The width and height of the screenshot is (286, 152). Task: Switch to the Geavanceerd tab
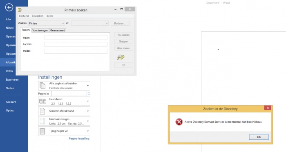click(x=58, y=31)
